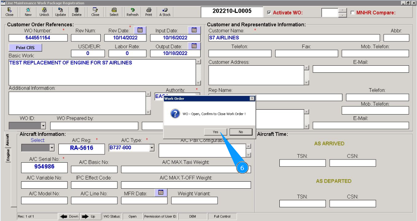Open Print from the toolbar
Viewport: 417px width, 221px height.
point(149,12)
